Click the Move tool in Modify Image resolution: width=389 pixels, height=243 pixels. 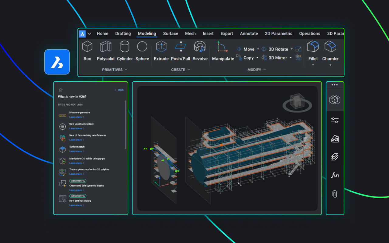coord(246,49)
